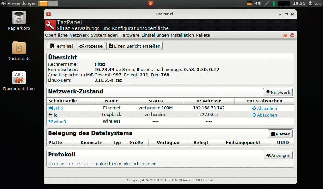Click the Rechnername value slitaz
This screenshot has height=189, width=323.
tap(100, 64)
